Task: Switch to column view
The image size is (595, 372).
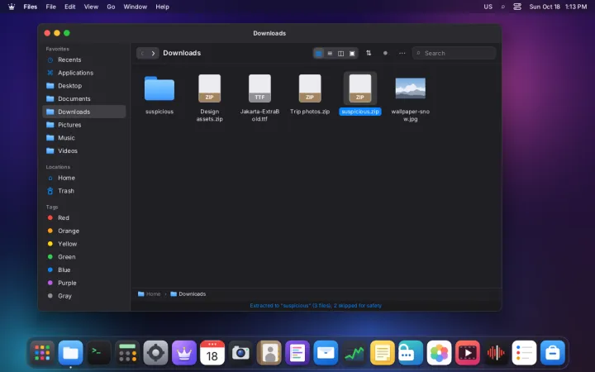Action: point(340,54)
